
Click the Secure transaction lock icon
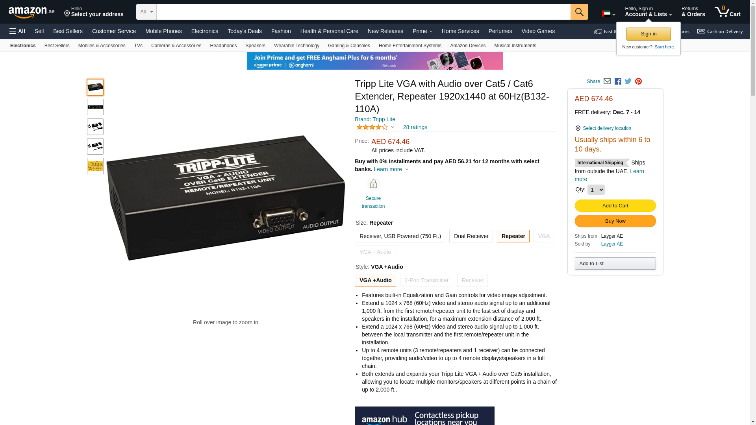tap(373, 184)
